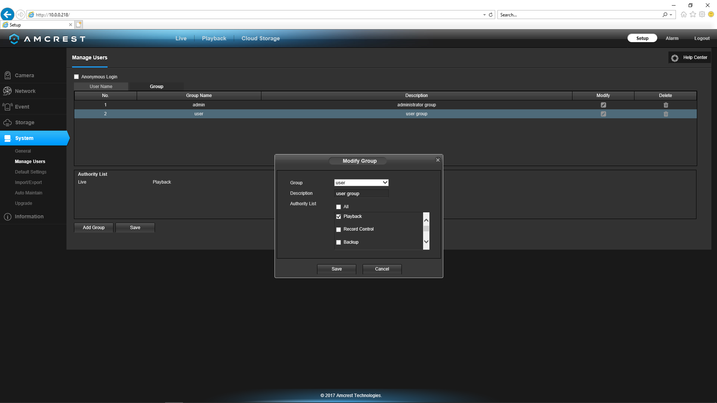Open the Playback page
The image size is (717, 403).
(x=214, y=38)
